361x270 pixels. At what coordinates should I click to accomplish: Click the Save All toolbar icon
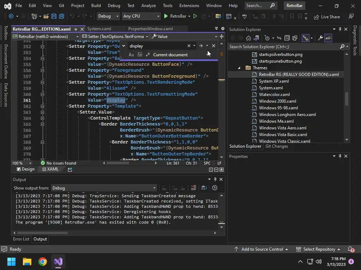pos(62,16)
